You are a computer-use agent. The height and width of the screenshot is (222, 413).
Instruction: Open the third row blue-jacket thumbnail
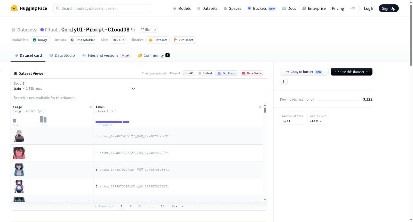[x=19, y=170]
